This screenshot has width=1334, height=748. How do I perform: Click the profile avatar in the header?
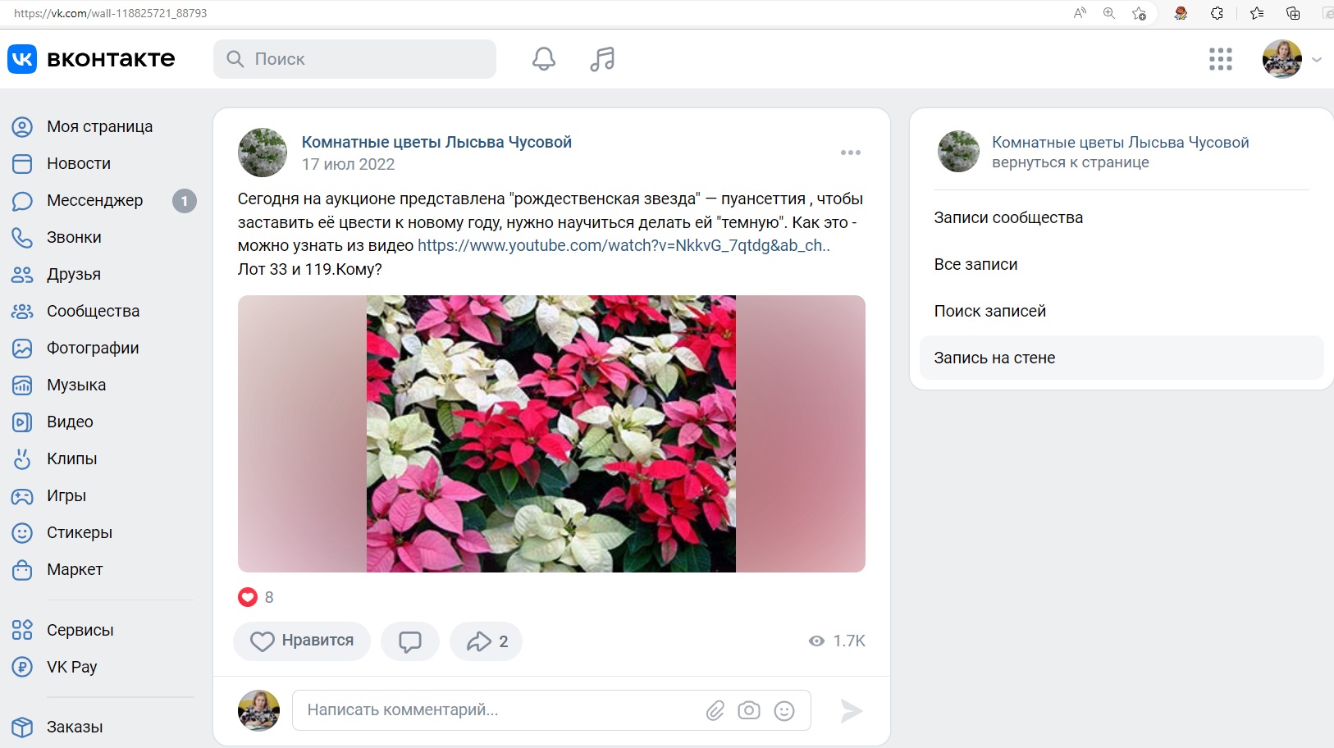(x=1282, y=59)
